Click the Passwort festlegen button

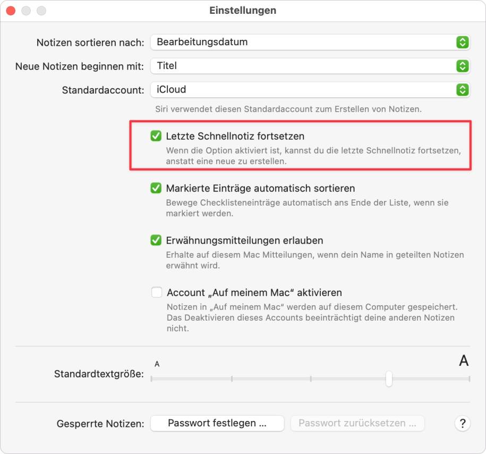pyautogui.click(x=217, y=423)
